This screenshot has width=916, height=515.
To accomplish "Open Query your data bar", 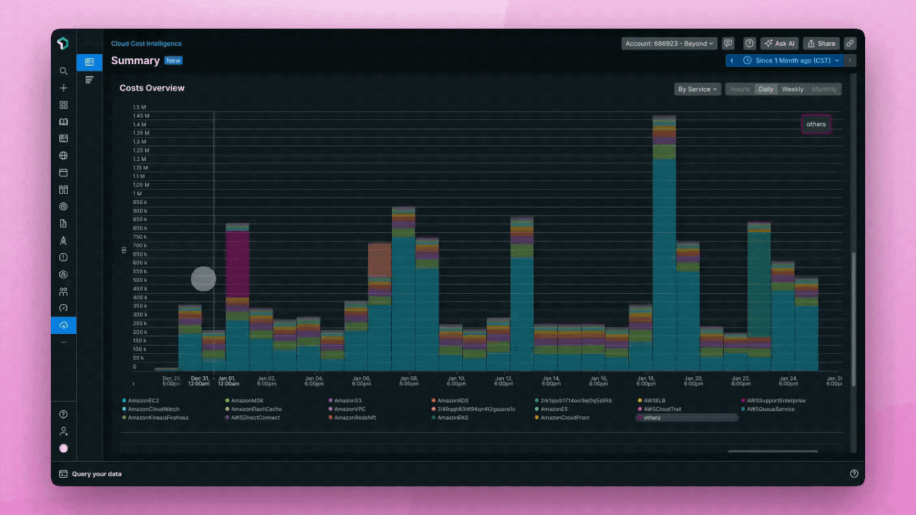I will point(96,474).
